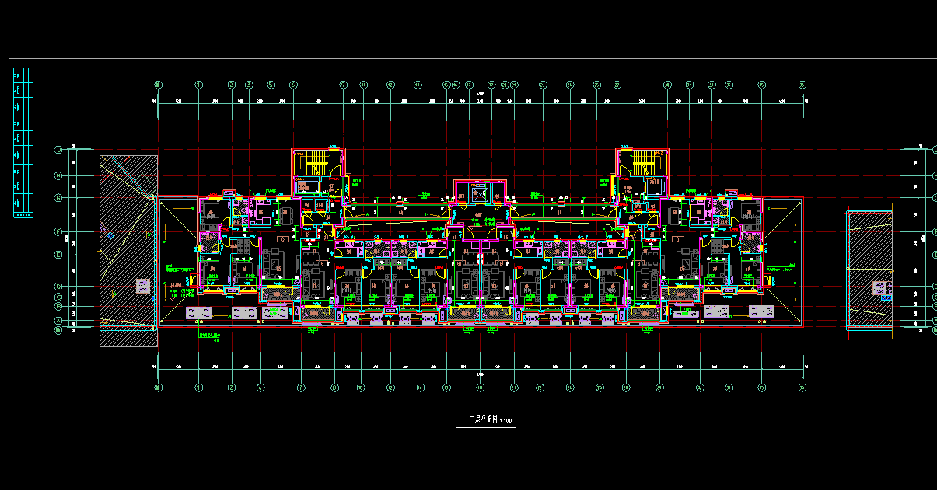Image resolution: width=937 pixels, height=490 pixels.
Task: Select the gray equipment block in left hatched area
Action: coord(143,286)
